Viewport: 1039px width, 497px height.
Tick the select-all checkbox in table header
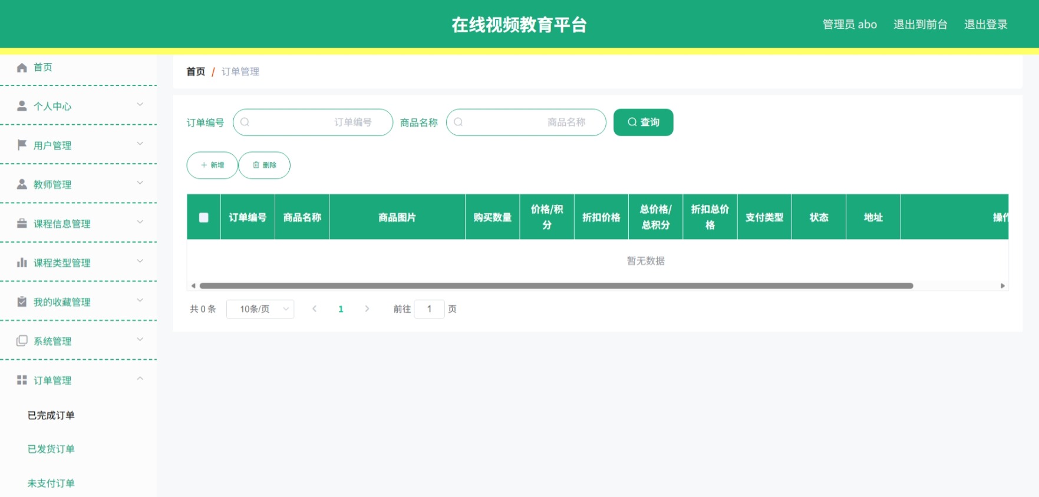tap(204, 217)
